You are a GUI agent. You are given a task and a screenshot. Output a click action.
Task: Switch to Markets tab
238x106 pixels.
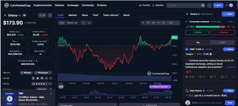72,15
